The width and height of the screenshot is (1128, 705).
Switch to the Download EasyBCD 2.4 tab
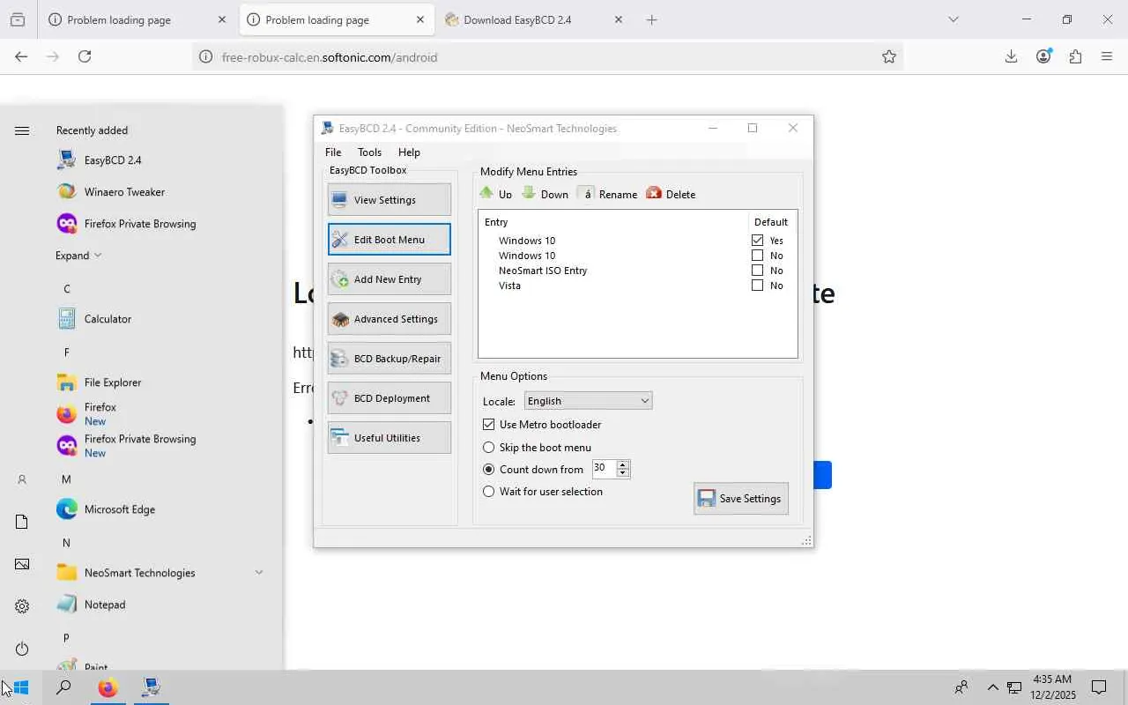tap(534, 20)
